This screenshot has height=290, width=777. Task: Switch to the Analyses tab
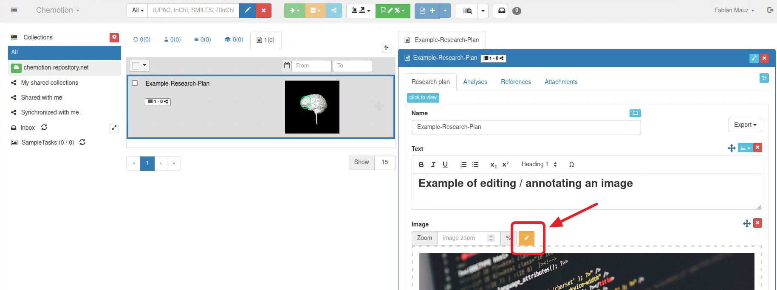point(475,82)
